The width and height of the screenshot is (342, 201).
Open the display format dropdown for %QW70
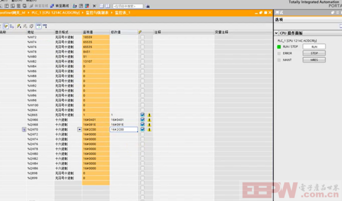click(80, 130)
